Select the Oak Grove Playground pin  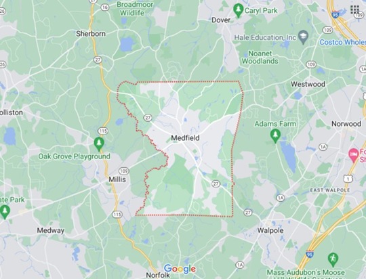point(99,144)
